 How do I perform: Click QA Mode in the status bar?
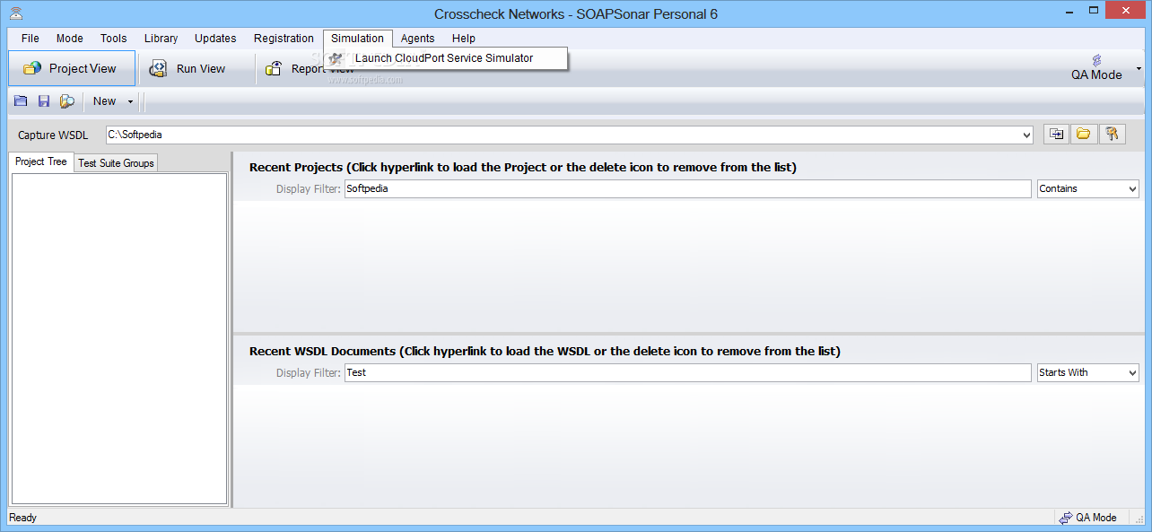point(1087,518)
